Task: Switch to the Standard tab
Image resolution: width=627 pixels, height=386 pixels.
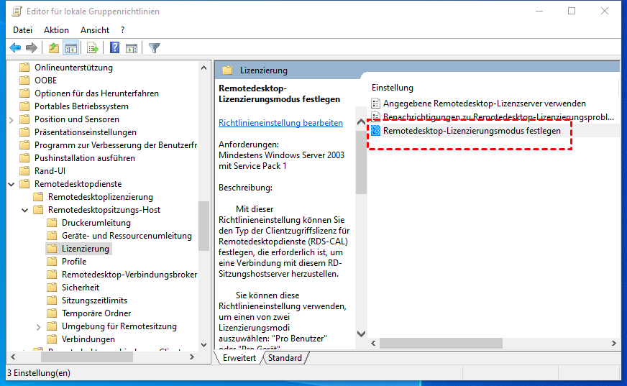Action: [x=285, y=358]
